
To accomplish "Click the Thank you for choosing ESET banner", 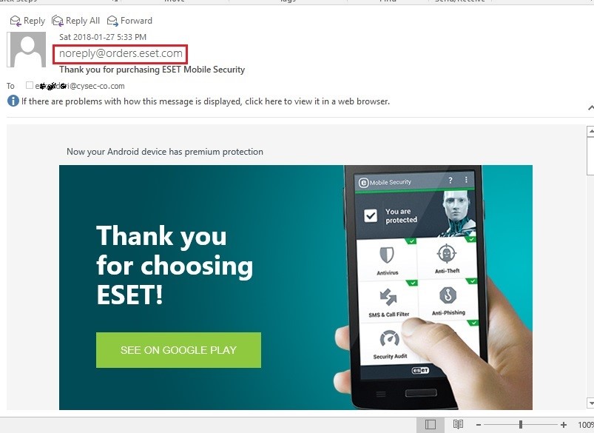I will [295, 287].
